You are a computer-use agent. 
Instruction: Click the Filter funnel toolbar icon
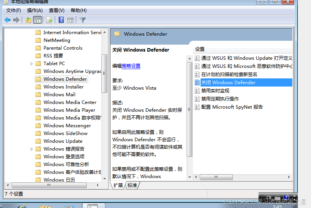82,20
